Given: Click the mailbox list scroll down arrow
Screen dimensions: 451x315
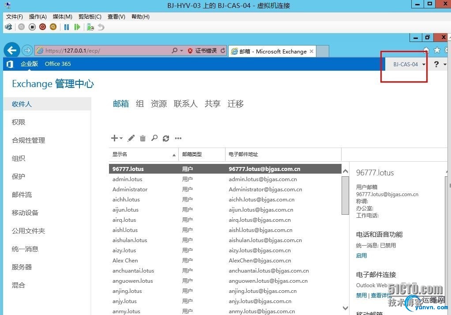Looking at the screenshot, I should [346, 308].
